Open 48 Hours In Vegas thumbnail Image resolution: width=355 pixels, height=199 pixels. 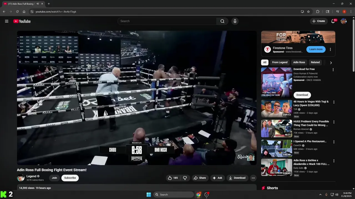click(x=277, y=109)
